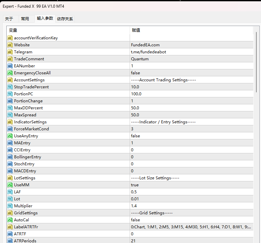Select the MAEntry variable name
Image resolution: width=261 pixels, height=243 pixels.
click(x=22, y=143)
